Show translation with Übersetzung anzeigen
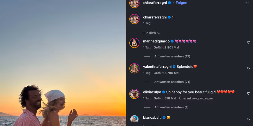The height and width of the screenshot is (126, 253). tap(196, 98)
